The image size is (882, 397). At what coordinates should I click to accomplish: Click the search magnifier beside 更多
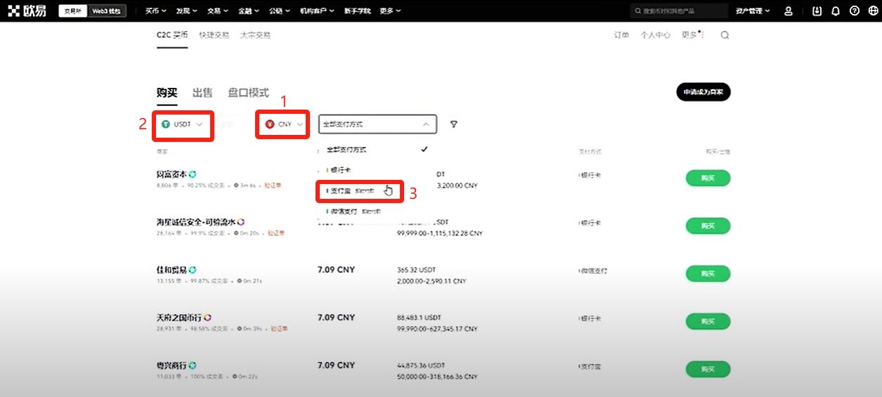coord(725,35)
